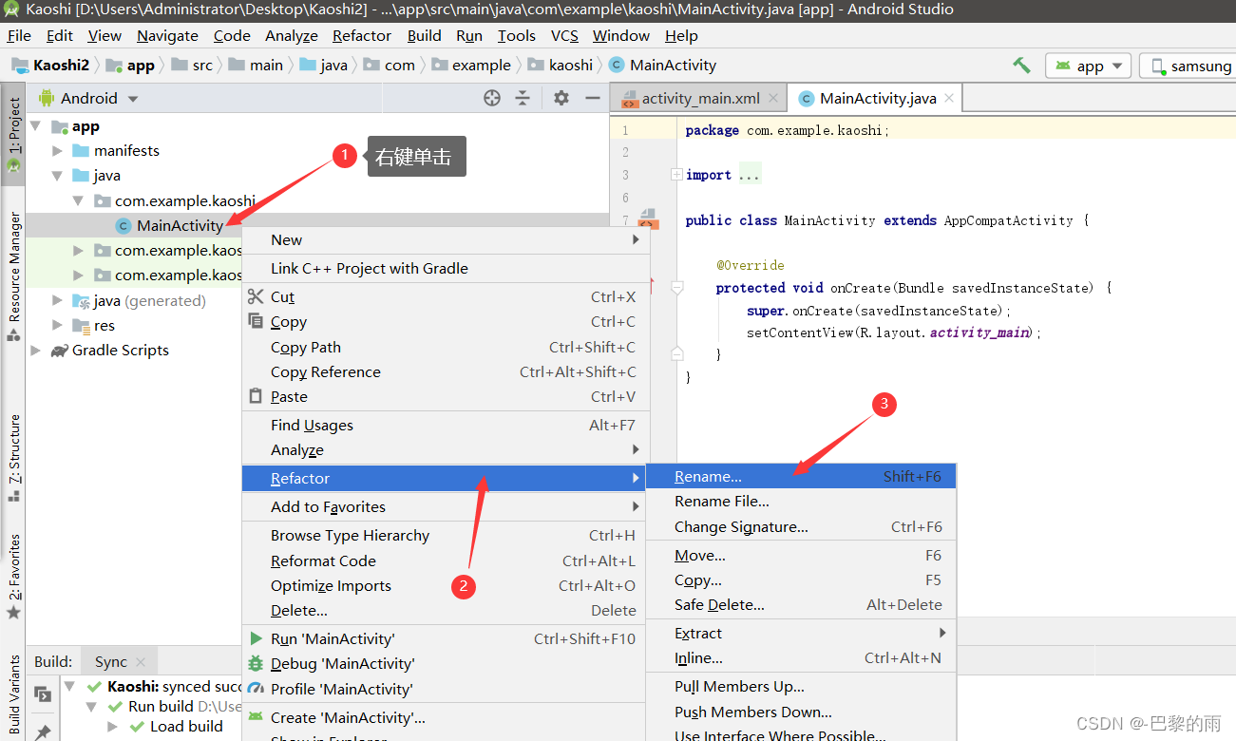Expand the manifests folder

[57, 151]
